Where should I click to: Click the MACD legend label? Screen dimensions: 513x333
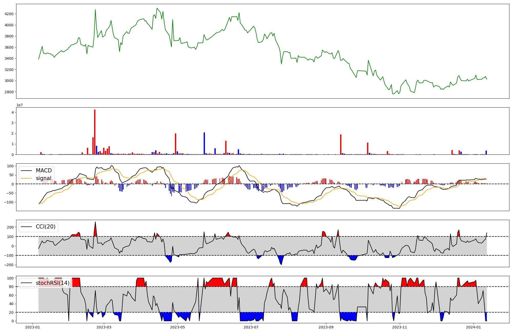point(44,171)
